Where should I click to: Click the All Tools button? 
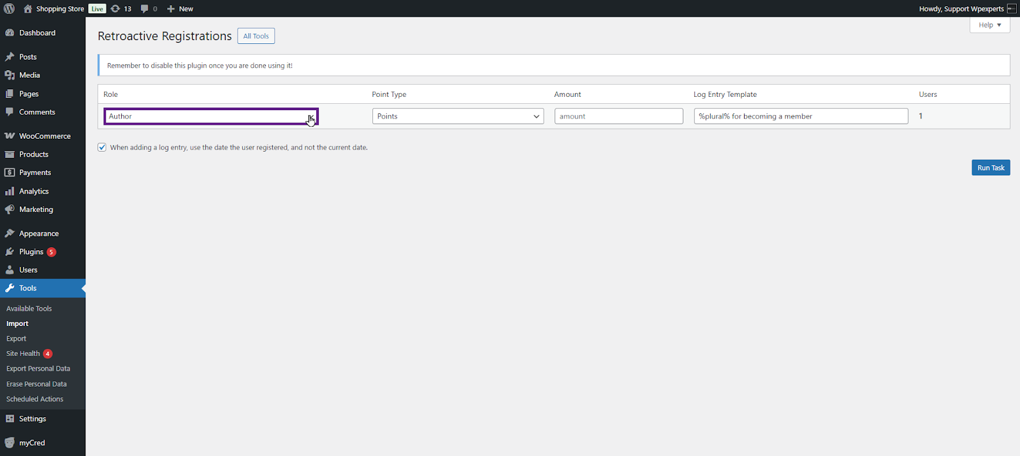[256, 36]
